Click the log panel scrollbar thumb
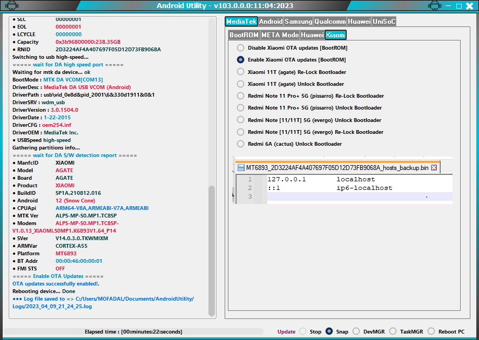 211,251
